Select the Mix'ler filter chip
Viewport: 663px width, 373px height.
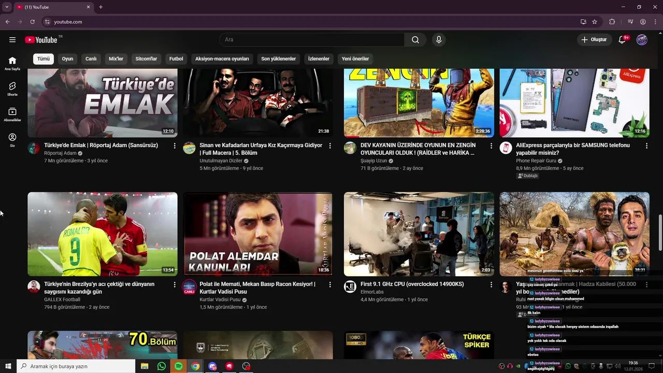pos(116,59)
